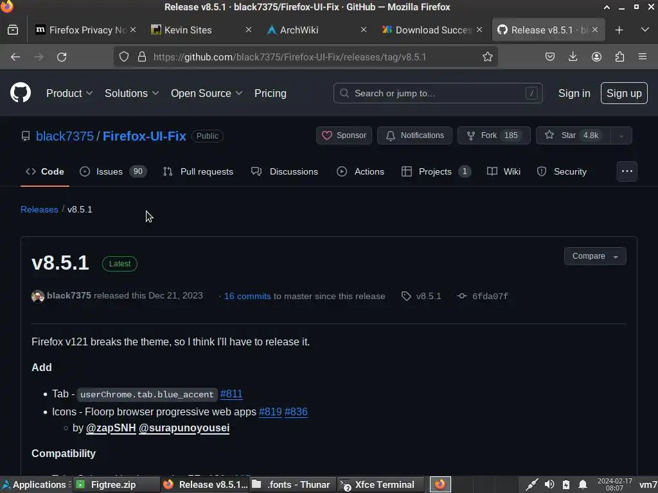
Task: Click the padlock site information icon
Action: (x=142, y=56)
